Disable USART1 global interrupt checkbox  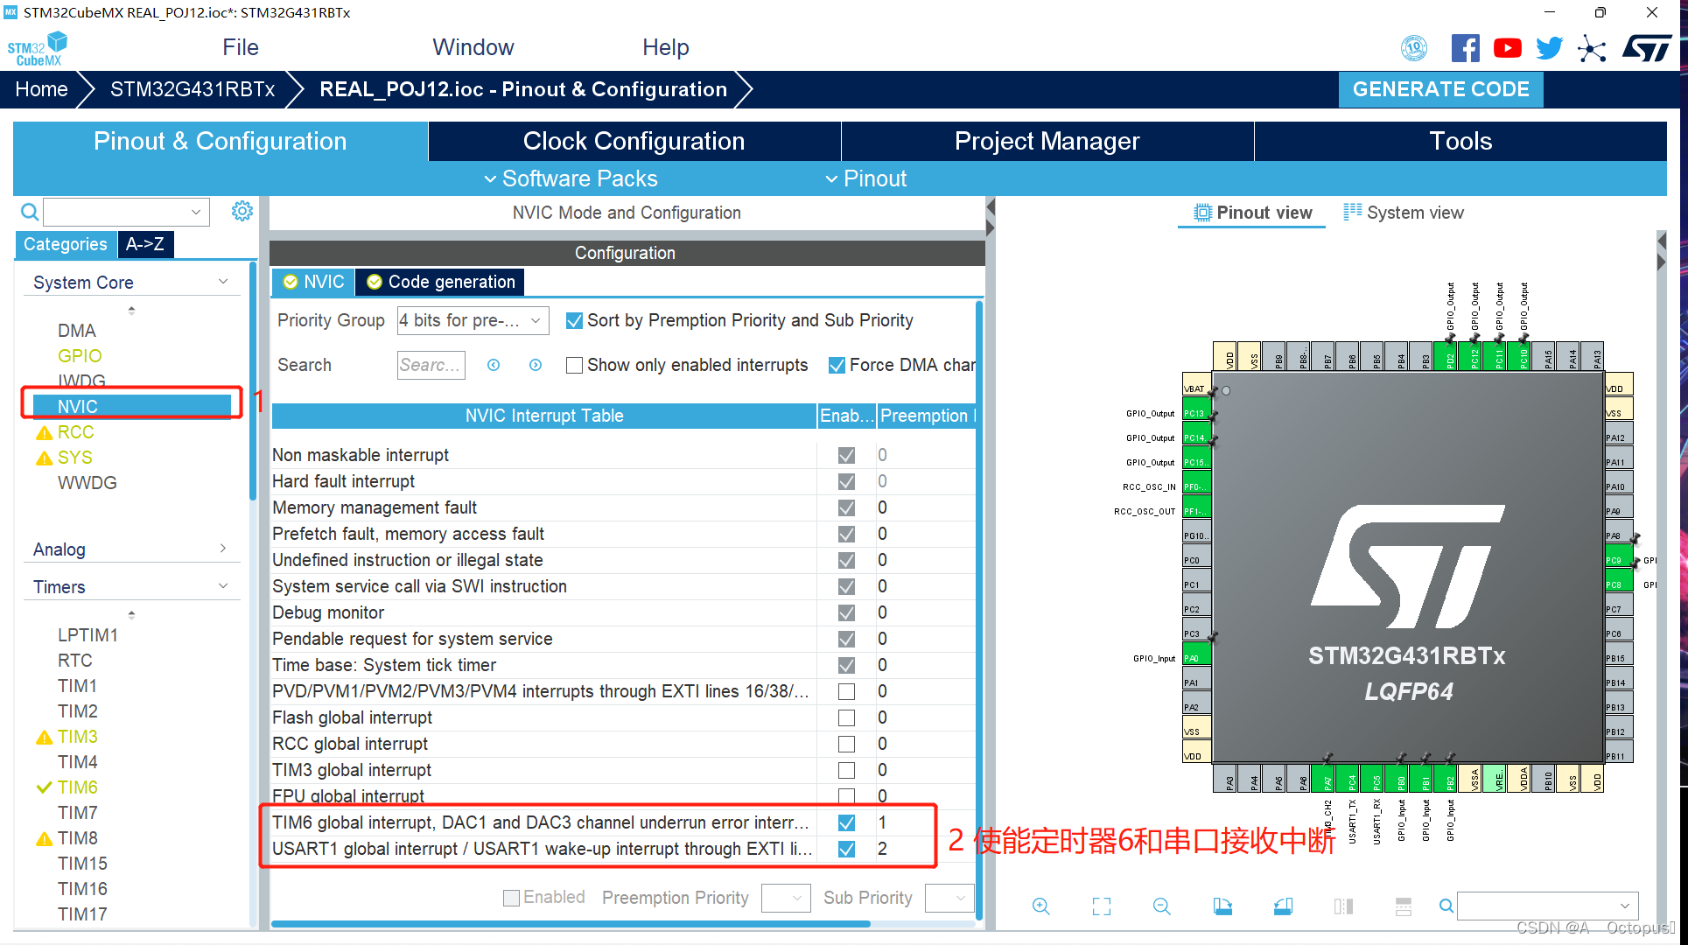[846, 849]
